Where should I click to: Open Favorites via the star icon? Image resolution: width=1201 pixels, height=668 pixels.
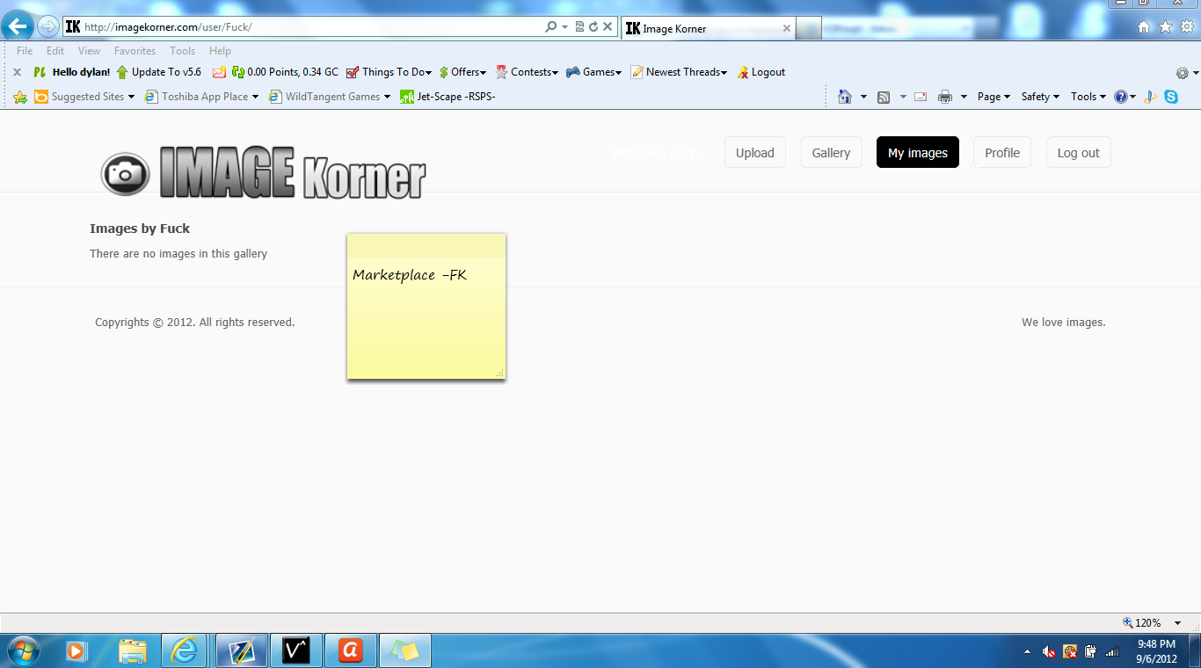(x=1165, y=27)
